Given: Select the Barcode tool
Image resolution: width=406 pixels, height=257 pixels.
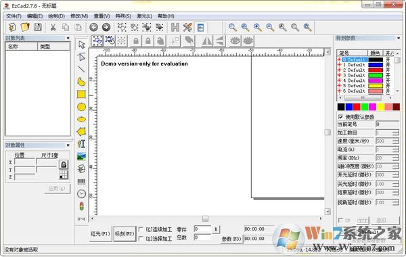Looking at the screenshot, I should 81,181.
